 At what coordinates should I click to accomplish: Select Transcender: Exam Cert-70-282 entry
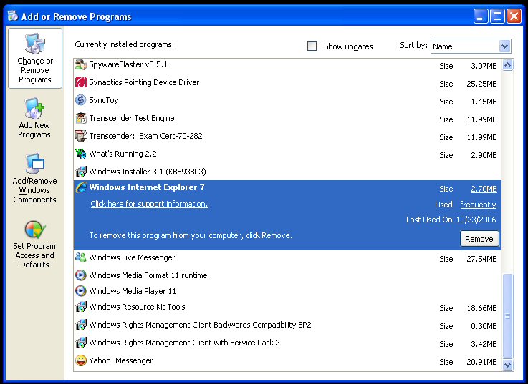click(x=287, y=136)
